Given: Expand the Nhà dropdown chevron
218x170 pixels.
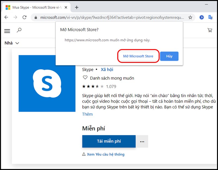Looking at the screenshot, I should point(17,43).
